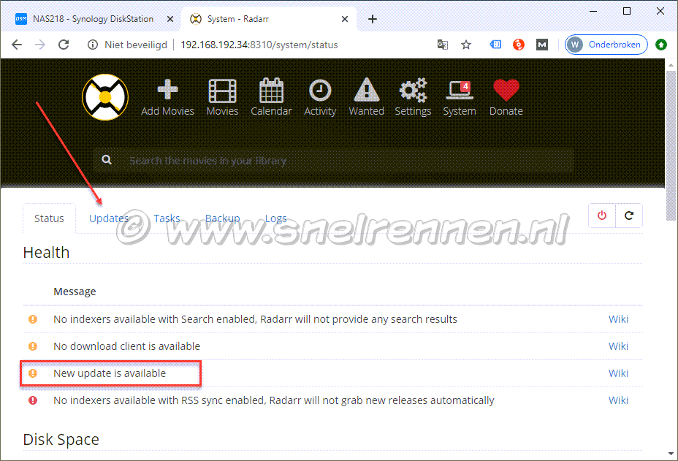Click warning icon beside 'No download client'
The image size is (678, 461).
pos(33,346)
